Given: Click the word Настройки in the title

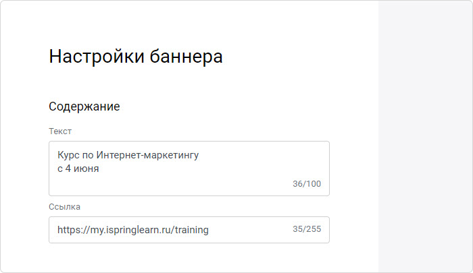Looking at the screenshot, I should (97, 57).
